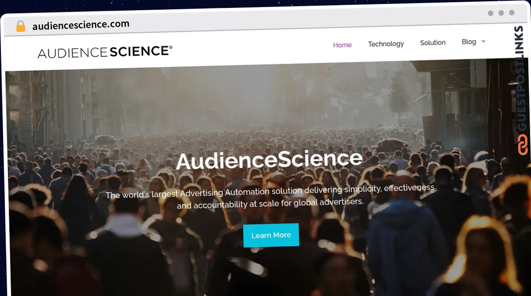Click the orange padlock security icon
The width and height of the screenshot is (531, 296).
pos(20,26)
